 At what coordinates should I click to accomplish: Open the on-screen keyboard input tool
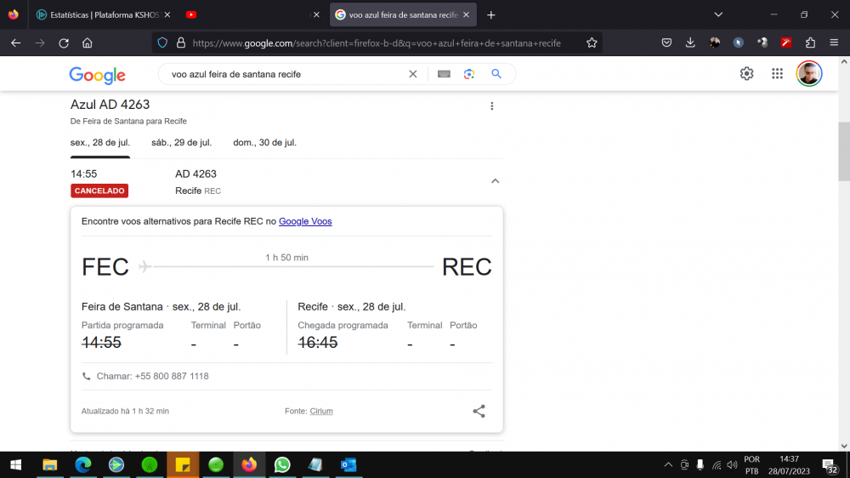(x=444, y=74)
